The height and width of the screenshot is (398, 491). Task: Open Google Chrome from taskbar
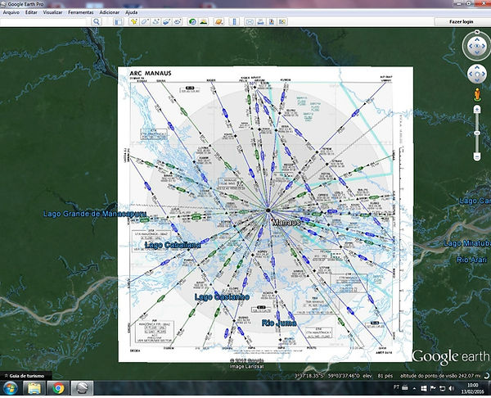coord(58,388)
